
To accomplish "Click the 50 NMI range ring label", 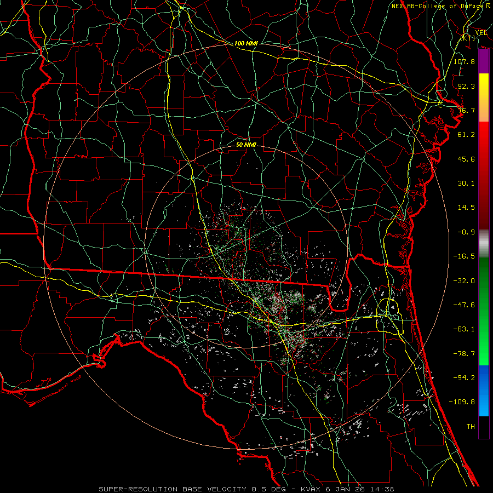I will click(x=246, y=145).
